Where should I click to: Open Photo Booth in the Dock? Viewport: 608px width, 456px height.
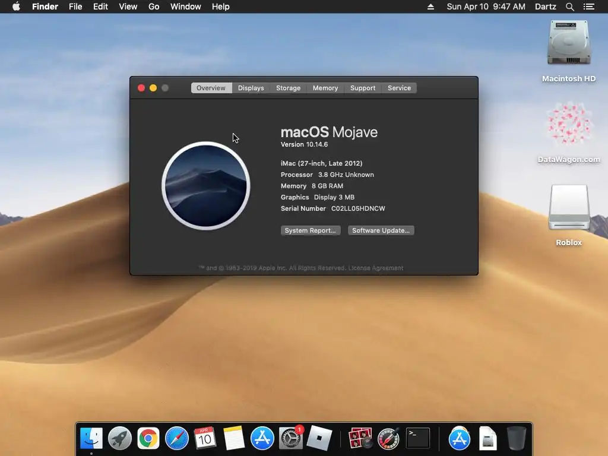360,438
